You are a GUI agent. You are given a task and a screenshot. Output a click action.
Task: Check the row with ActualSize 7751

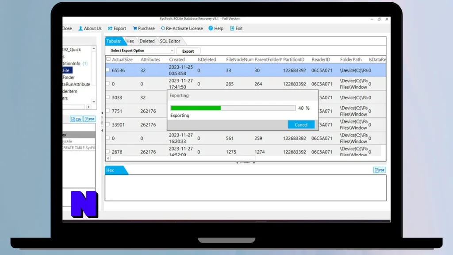coord(108,111)
